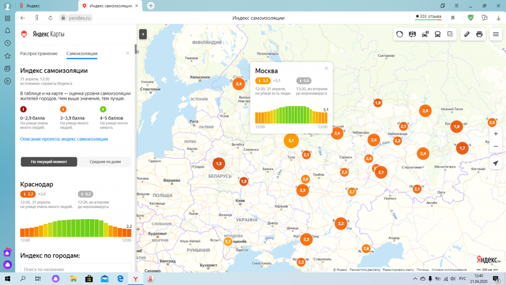This screenshot has height=285, width=506.
Task: Click the Поиск по названию search field
Action: 76,269
